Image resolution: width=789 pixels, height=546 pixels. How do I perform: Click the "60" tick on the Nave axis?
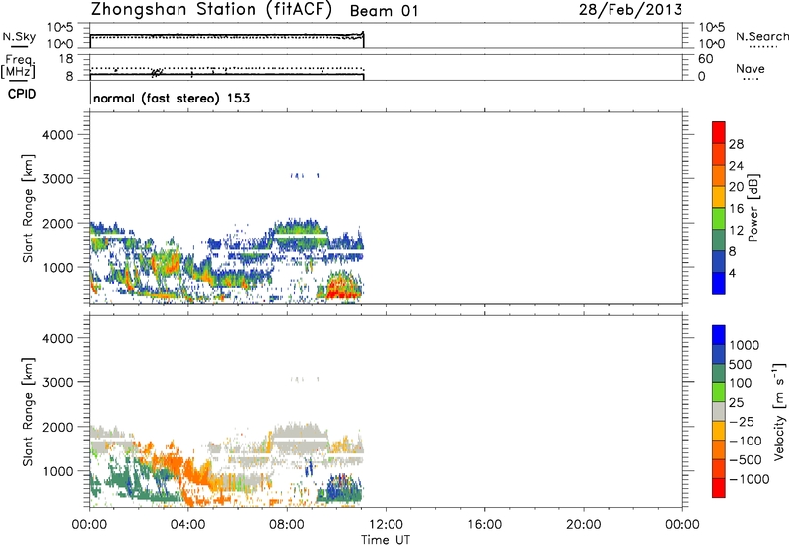click(705, 59)
